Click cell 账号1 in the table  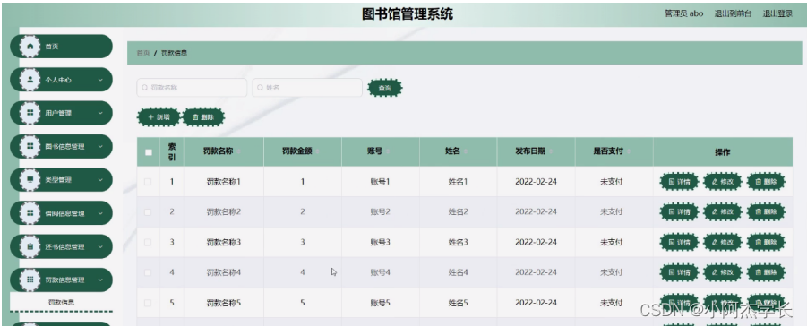380,182
